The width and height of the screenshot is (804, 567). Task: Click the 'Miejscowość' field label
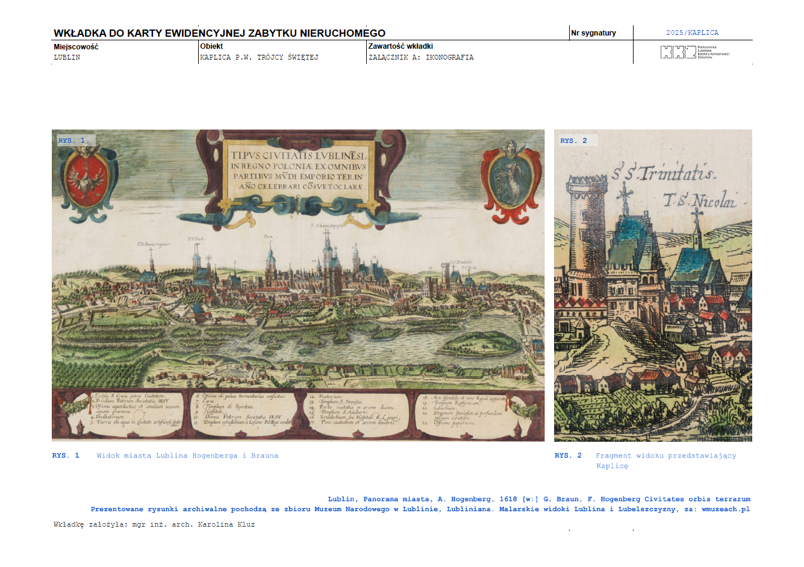pos(76,46)
